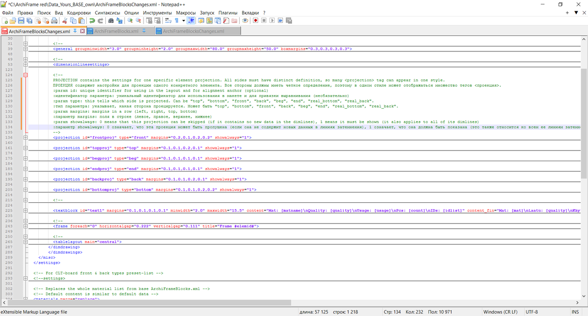Click the Close All documents toolbar icon

(x=46, y=21)
